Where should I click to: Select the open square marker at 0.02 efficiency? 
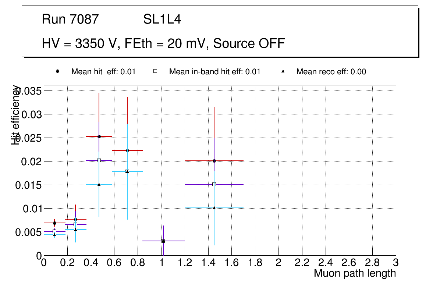point(99,160)
